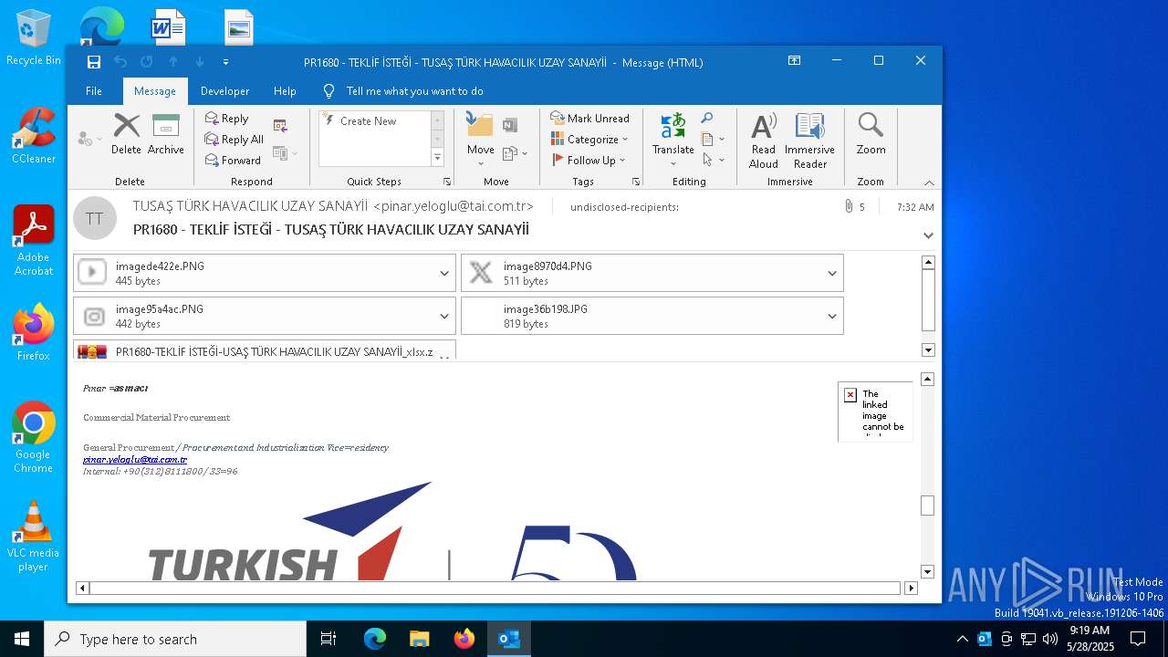Open Task View on the taskbar
Screen dimensions: 1168x657
(328, 639)
